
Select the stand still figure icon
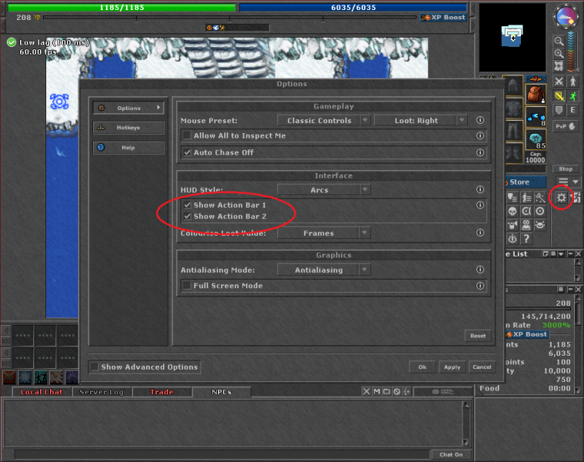[572, 82]
